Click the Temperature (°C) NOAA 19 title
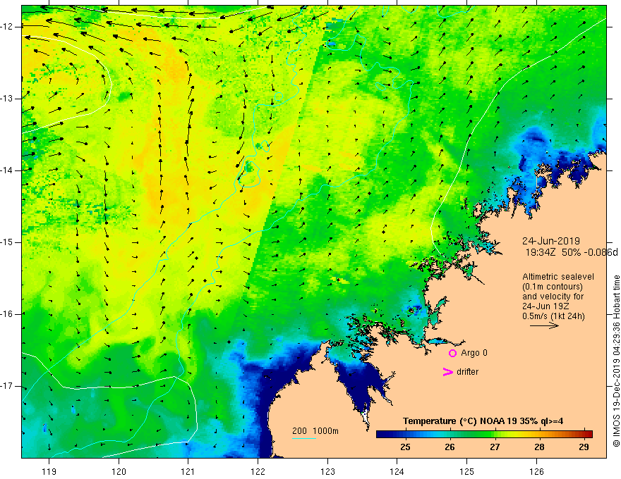 click(483, 421)
